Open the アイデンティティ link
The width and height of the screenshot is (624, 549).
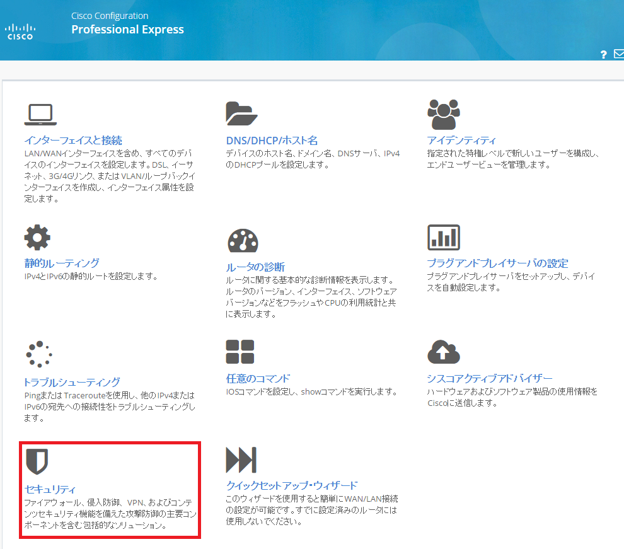[x=461, y=141]
